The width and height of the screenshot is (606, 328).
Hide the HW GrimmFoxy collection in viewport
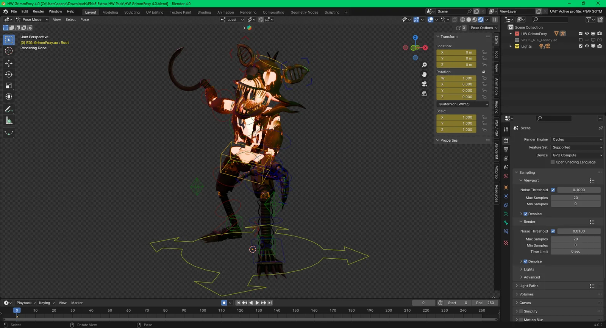tap(587, 34)
